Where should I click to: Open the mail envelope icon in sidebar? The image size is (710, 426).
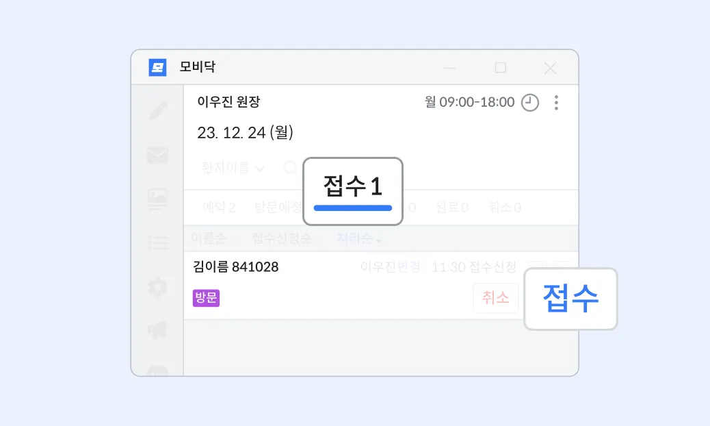(x=158, y=155)
